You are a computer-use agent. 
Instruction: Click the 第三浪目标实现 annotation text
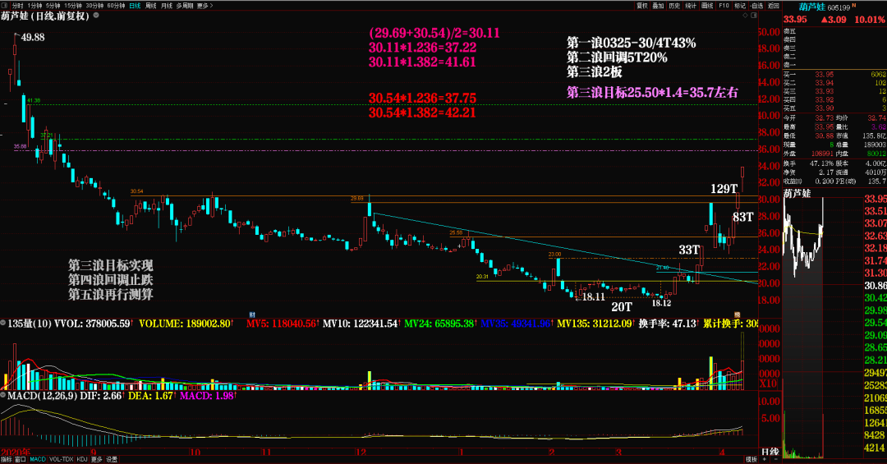click(111, 265)
